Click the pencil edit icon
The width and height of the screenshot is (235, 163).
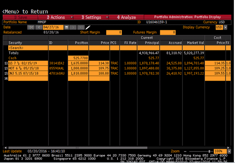pyautogui.click(x=88, y=27)
